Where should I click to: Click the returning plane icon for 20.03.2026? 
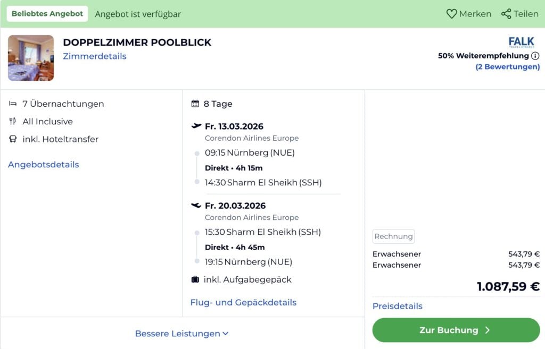(x=196, y=206)
